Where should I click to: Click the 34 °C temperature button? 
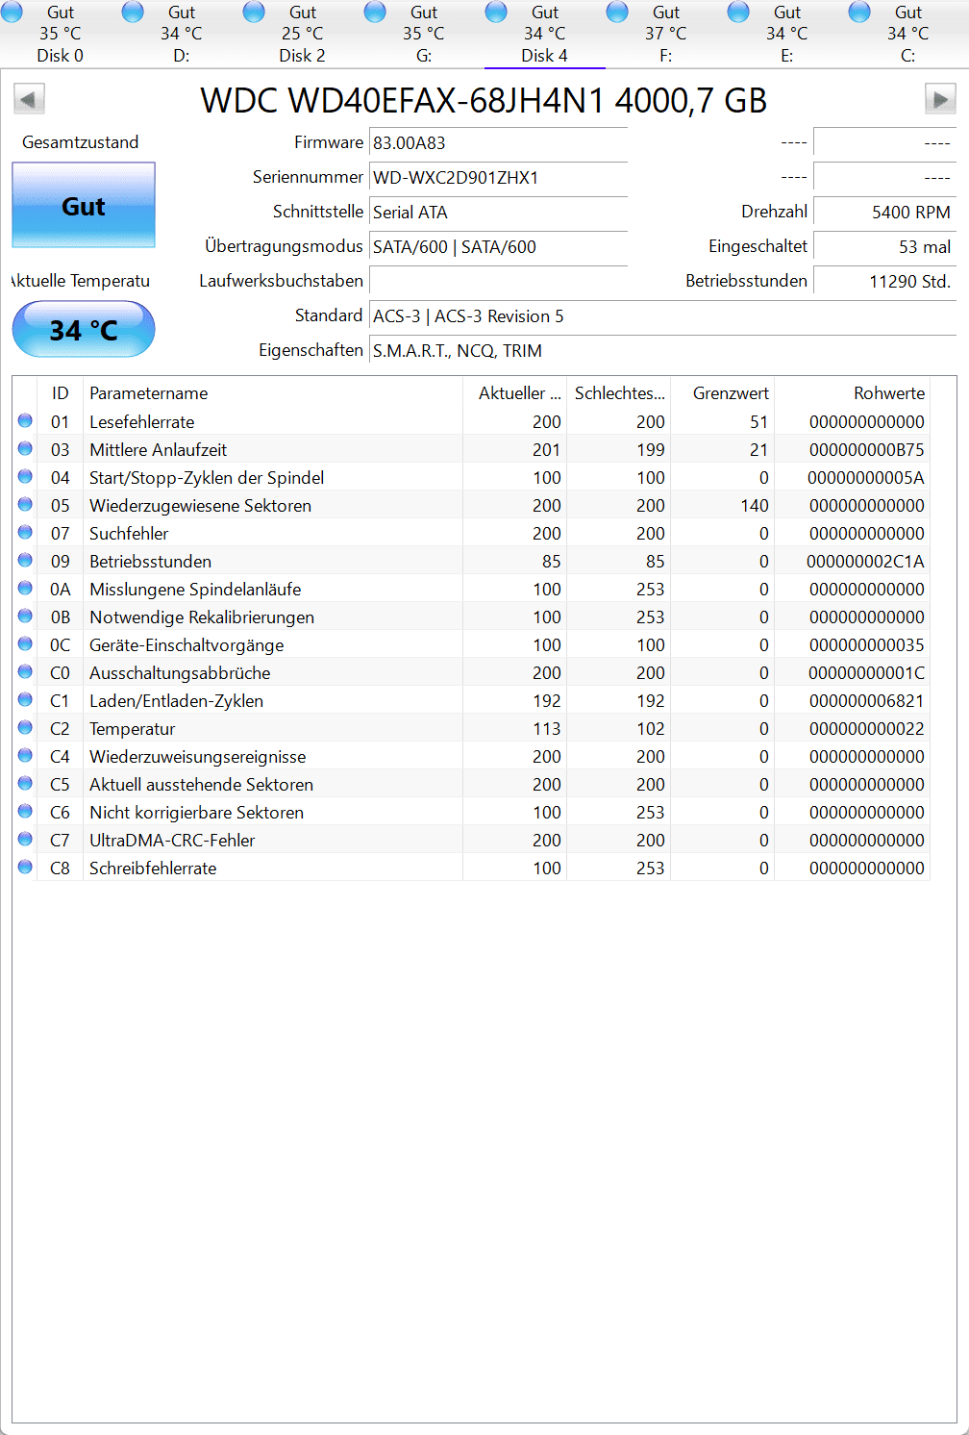tap(84, 329)
